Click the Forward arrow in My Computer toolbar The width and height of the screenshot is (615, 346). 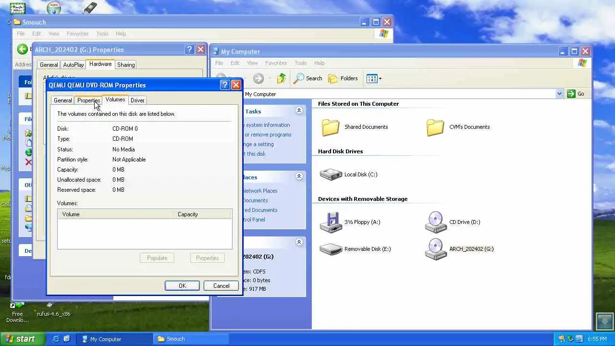click(258, 78)
